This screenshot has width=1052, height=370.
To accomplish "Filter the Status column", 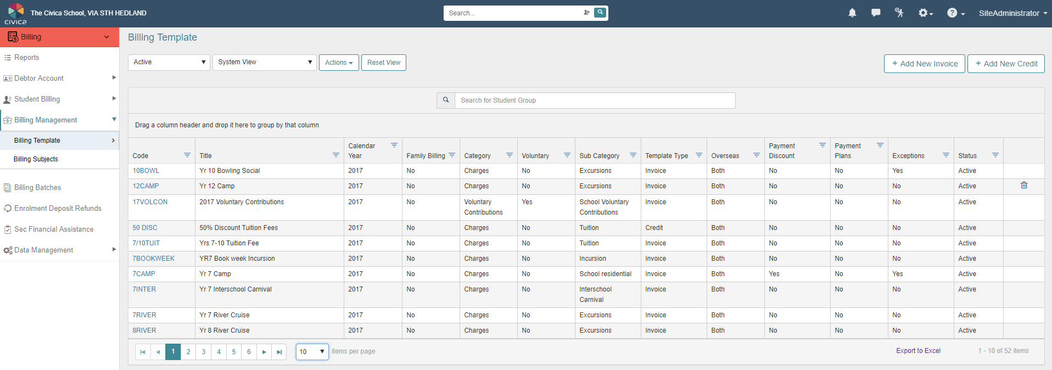I will click(995, 155).
